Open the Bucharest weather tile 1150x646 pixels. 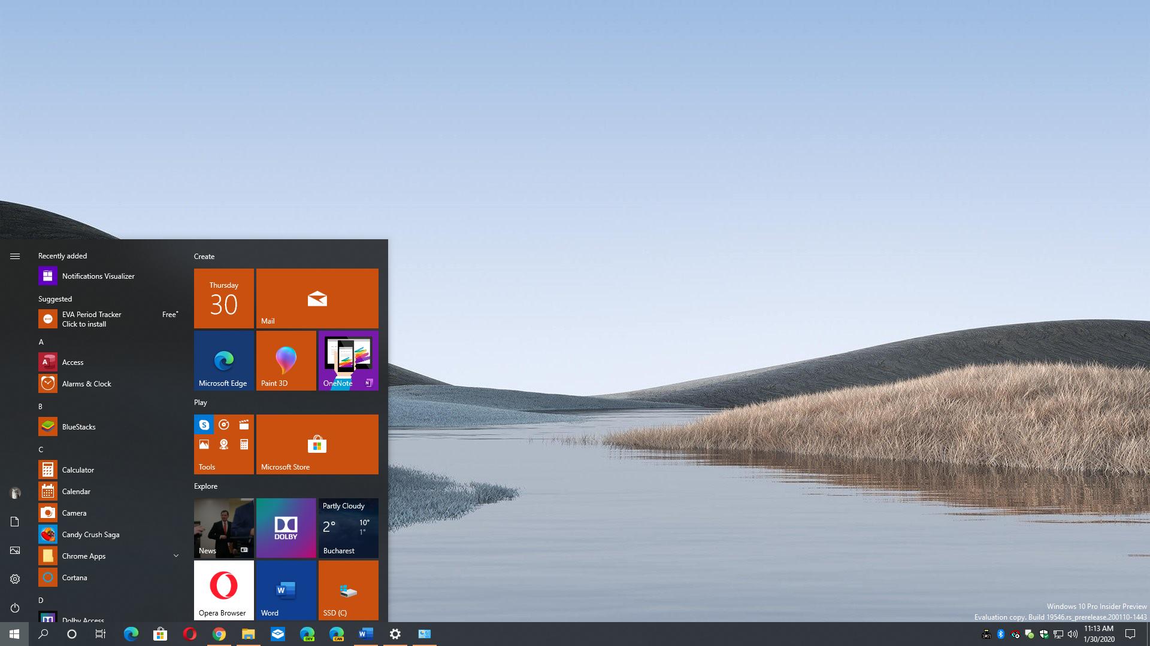(x=349, y=528)
